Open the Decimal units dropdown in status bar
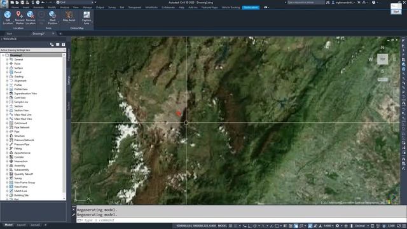Screen dimensions: 407x229 pos(361,226)
